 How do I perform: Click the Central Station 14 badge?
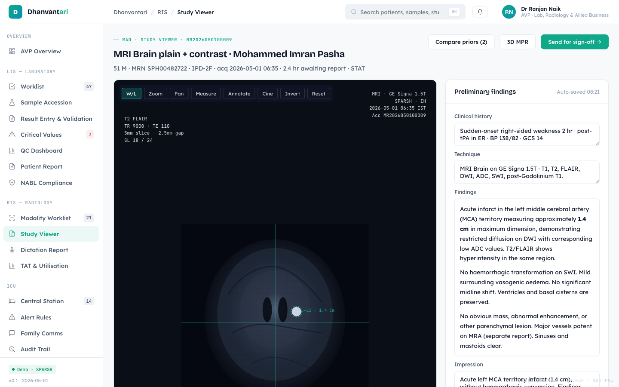click(89, 301)
